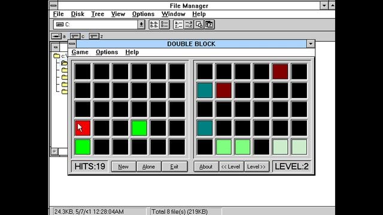Click the pale green tile in right board's corner
Screen dimensions: 383x215
pos(299,147)
